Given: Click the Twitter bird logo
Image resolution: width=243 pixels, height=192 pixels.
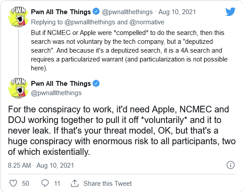Looking at the screenshot, I should (231, 12).
